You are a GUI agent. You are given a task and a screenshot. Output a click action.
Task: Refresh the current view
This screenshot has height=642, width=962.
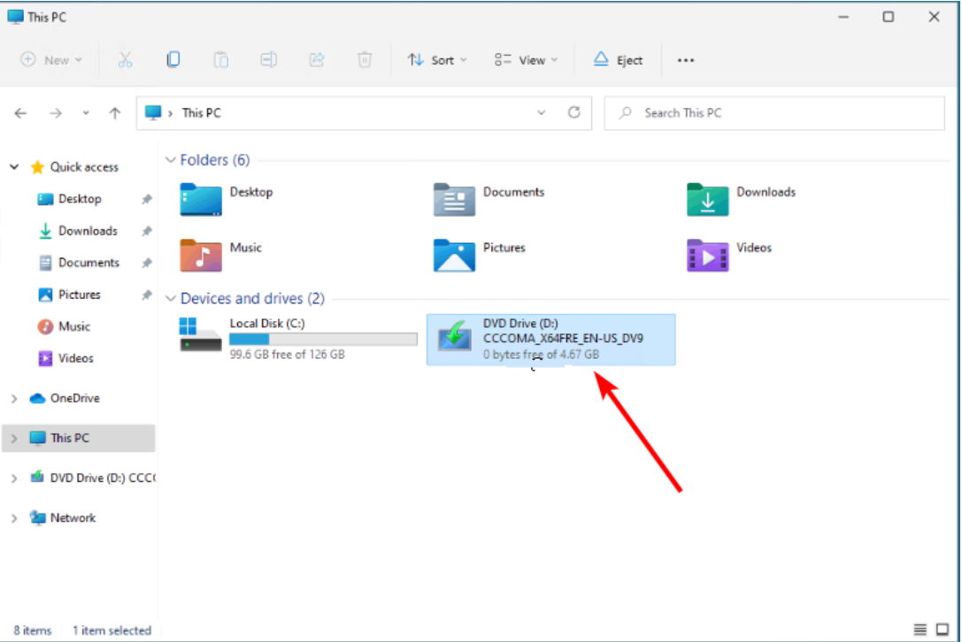(574, 113)
